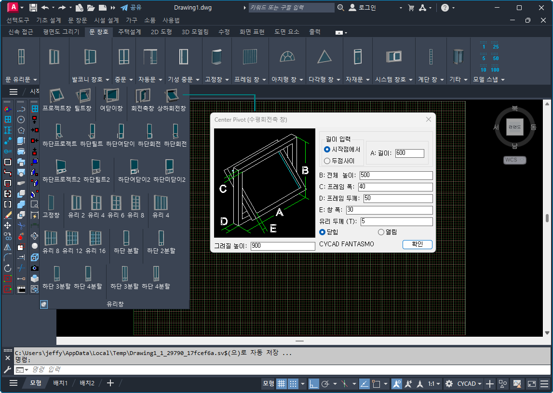Click the 그려질 높이 input field

click(x=283, y=246)
